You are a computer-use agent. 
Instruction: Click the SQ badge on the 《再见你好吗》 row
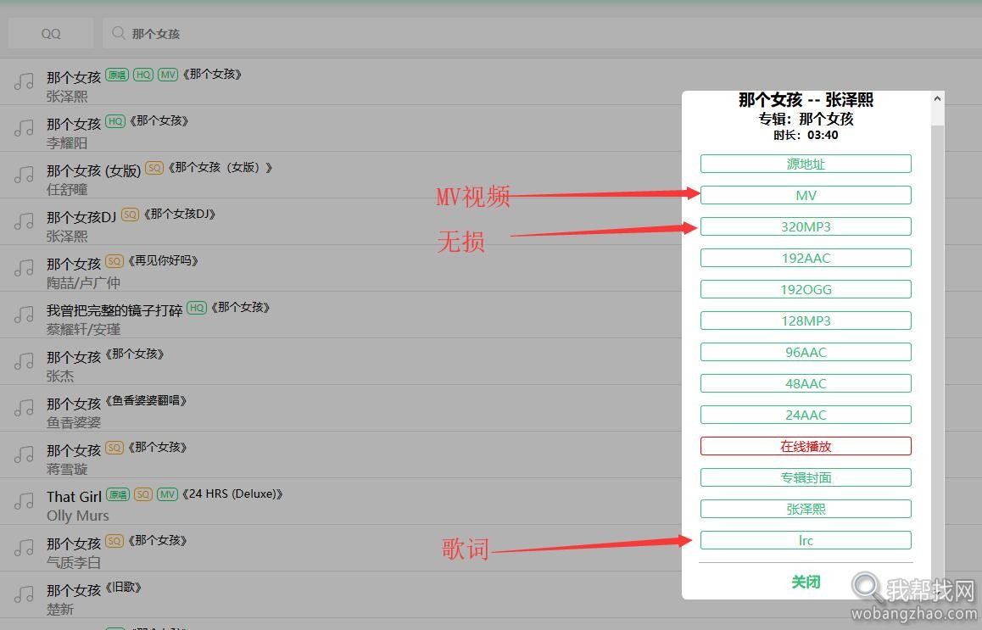point(114,260)
